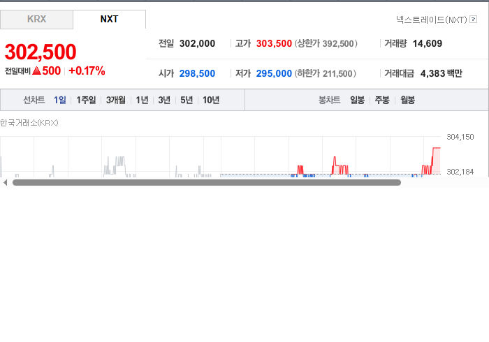Click the trading value 4,383 백만
Image resolution: width=489 pixels, height=342 pixels.
click(x=441, y=73)
